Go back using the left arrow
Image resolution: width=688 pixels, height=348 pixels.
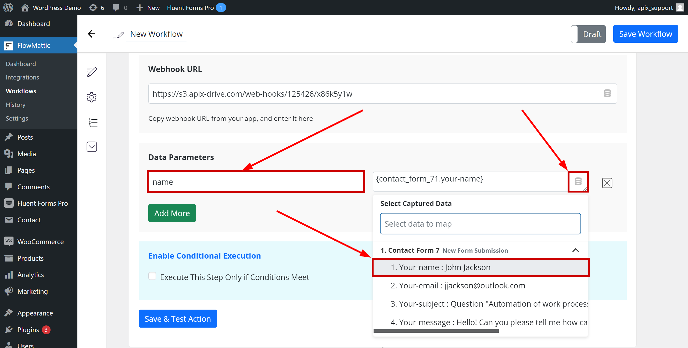tap(92, 34)
